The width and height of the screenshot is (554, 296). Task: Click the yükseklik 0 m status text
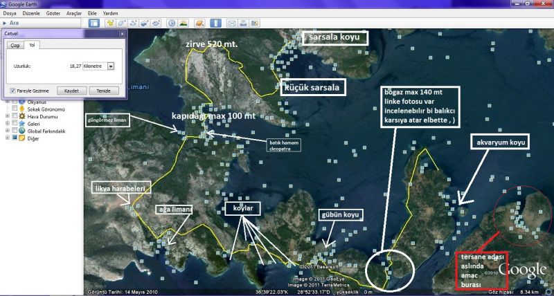coord(354,293)
